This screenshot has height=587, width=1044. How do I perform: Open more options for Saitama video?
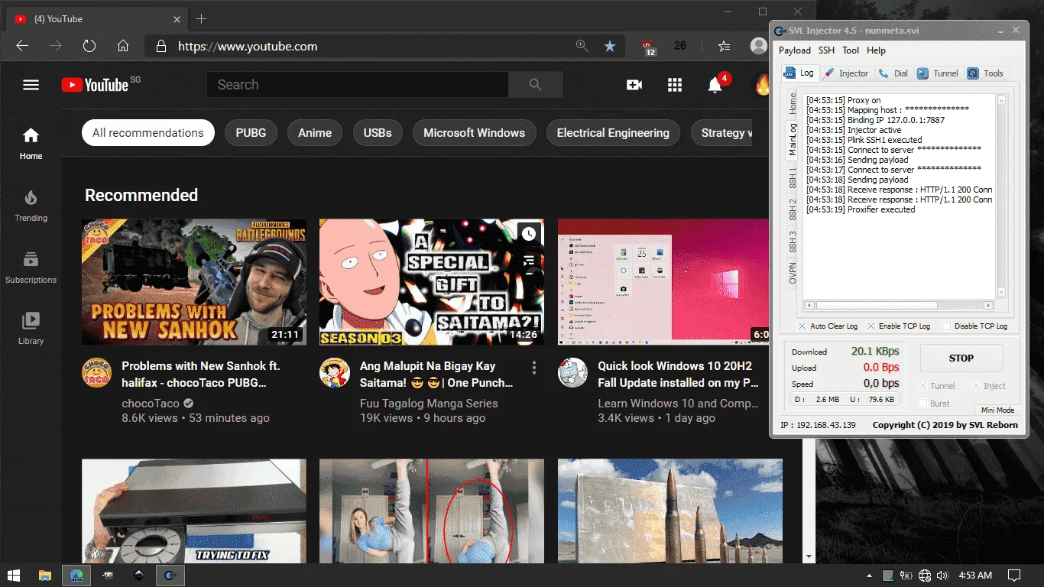pyautogui.click(x=534, y=368)
